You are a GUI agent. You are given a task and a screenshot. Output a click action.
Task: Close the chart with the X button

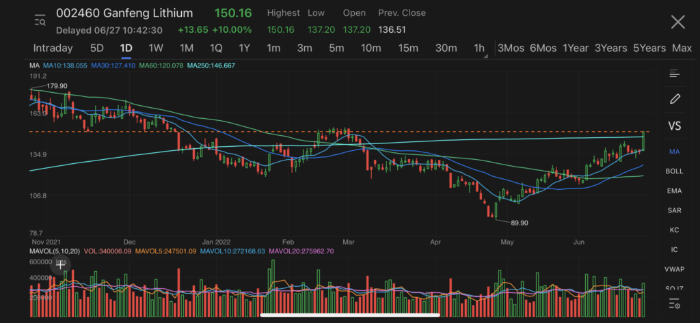677,21
